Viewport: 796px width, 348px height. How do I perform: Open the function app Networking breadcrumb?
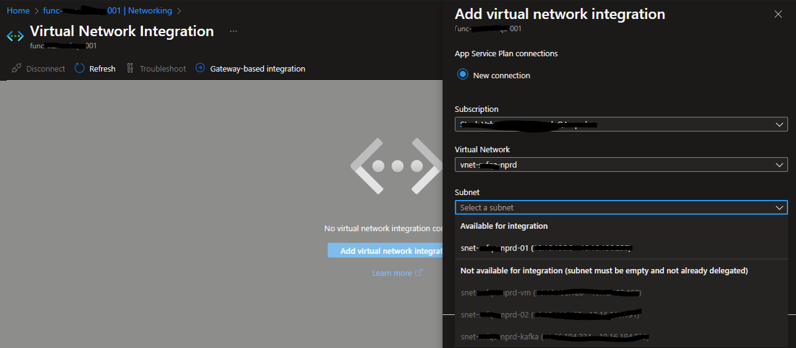pos(107,11)
